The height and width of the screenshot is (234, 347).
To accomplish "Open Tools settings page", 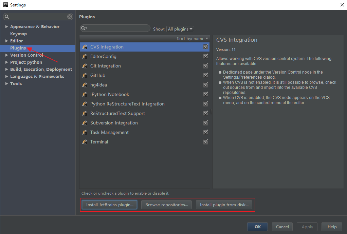I will pyautogui.click(x=16, y=83).
